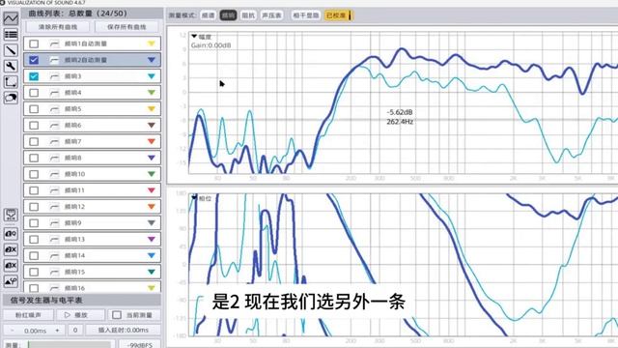Click the X icon just below the Q icon

click(11, 249)
